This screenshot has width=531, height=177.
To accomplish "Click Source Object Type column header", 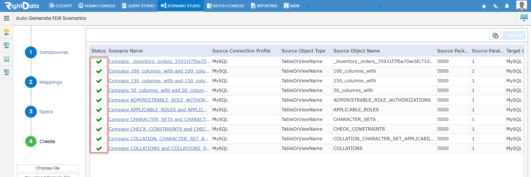I will [x=306, y=51].
